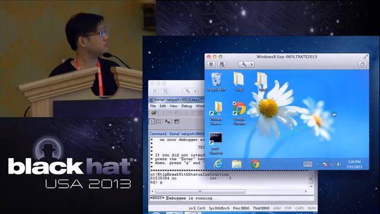Click the OVR indicator in the status bar
This screenshot has width=380, height=214.
point(288,208)
